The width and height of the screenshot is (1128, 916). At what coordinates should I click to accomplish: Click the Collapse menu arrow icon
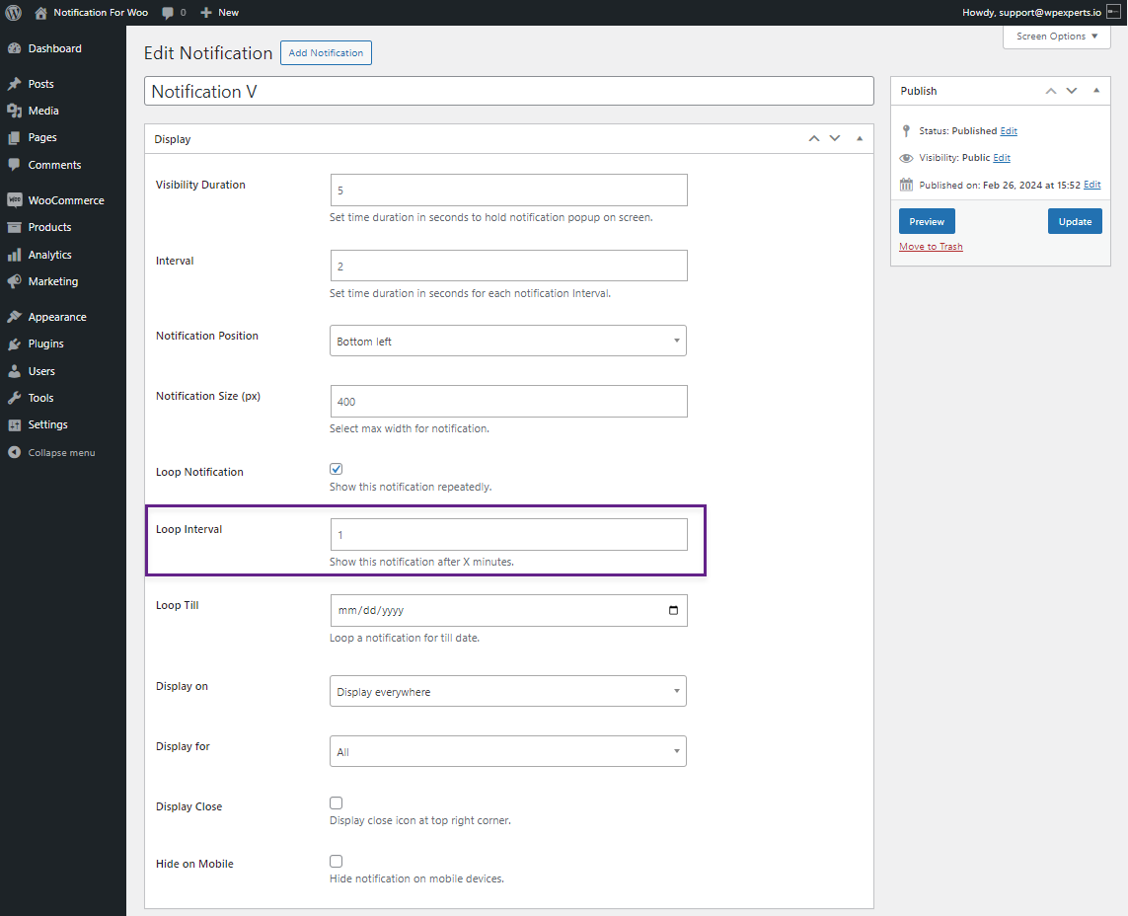pos(15,453)
